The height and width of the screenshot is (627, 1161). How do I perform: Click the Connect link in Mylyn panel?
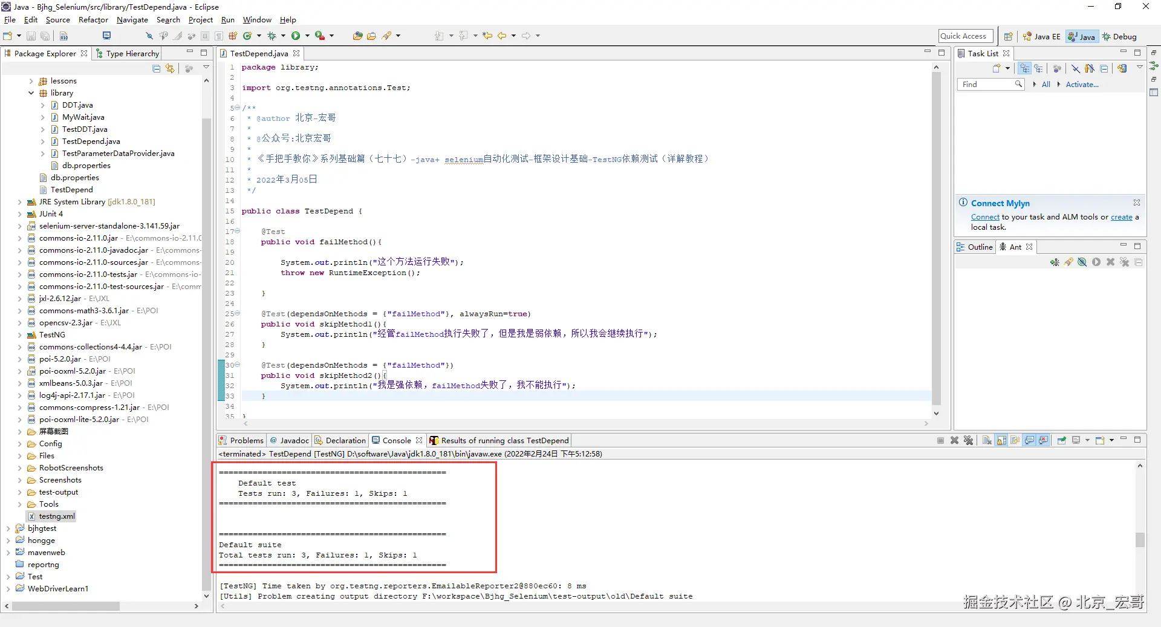tap(985, 217)
